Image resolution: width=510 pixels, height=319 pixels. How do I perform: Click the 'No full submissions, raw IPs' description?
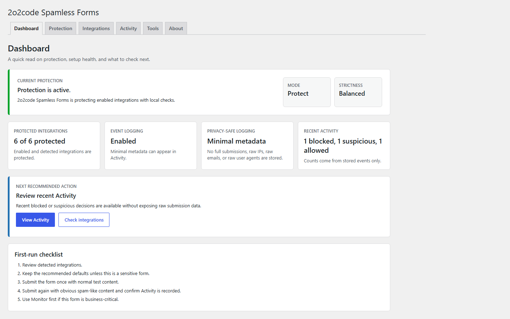click(245, 155)
